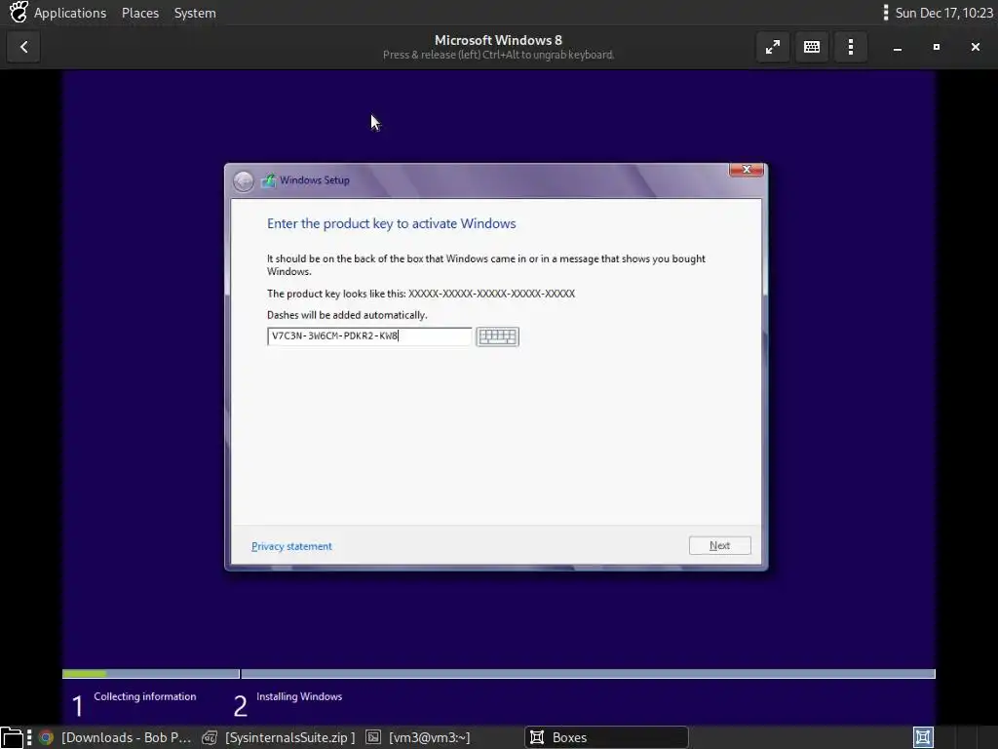Click the Windows Setup title icon
This screenshot has height=749, width=998.
(269, 180)
